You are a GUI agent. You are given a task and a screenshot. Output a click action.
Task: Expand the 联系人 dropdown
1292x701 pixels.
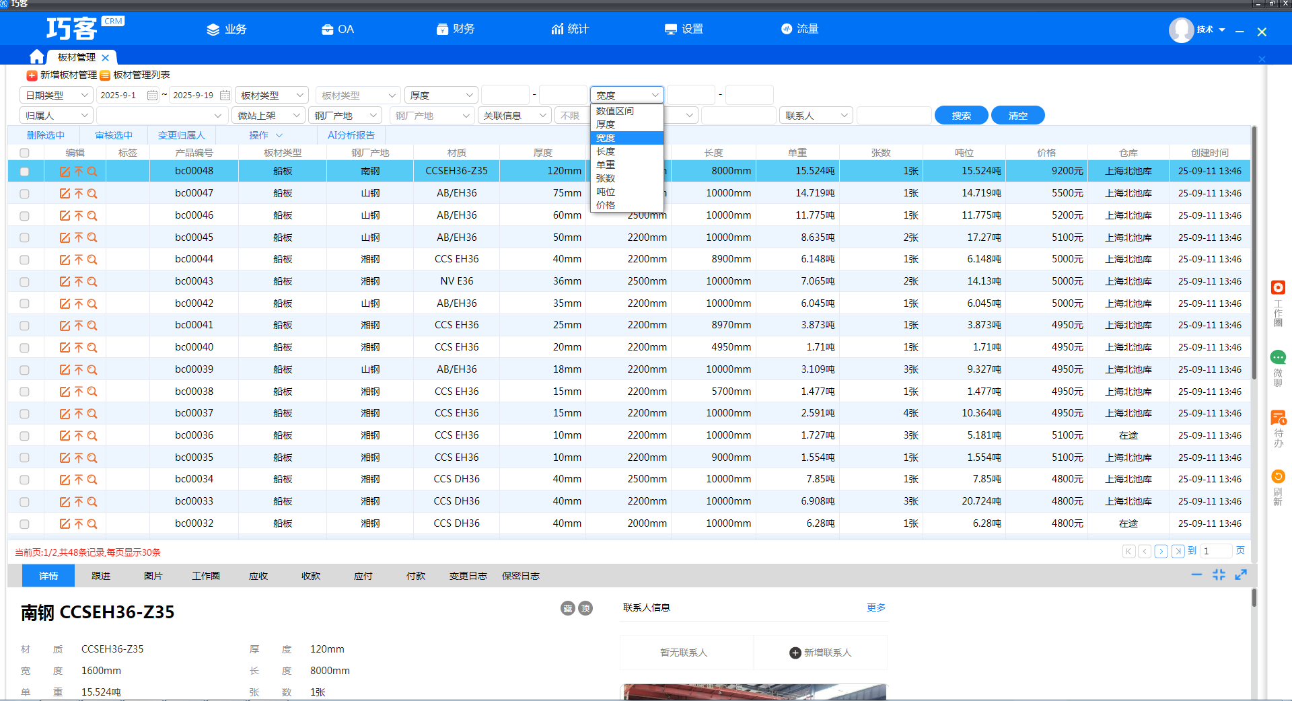click(x=816, y=116)
